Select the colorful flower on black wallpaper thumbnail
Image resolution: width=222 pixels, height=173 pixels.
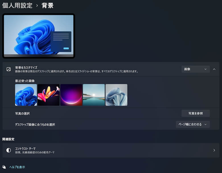click(x=48, y=95)
